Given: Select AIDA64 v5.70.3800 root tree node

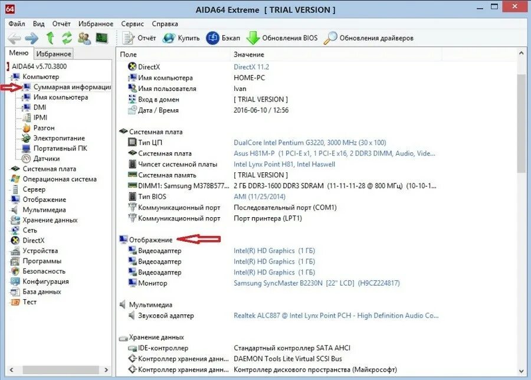Looking at the screenshot, I should point(40,66).
